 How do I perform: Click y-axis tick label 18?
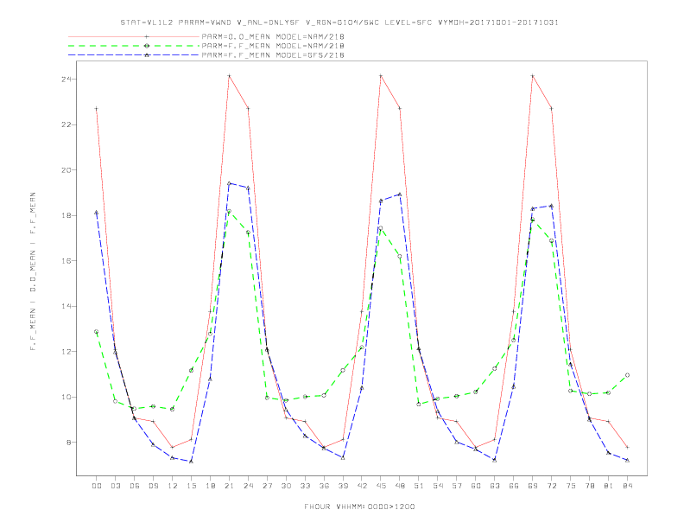[x=66, y=215]
